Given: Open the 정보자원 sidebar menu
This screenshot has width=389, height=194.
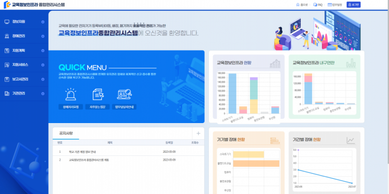Looking at the screenshot, I should 24,22.
